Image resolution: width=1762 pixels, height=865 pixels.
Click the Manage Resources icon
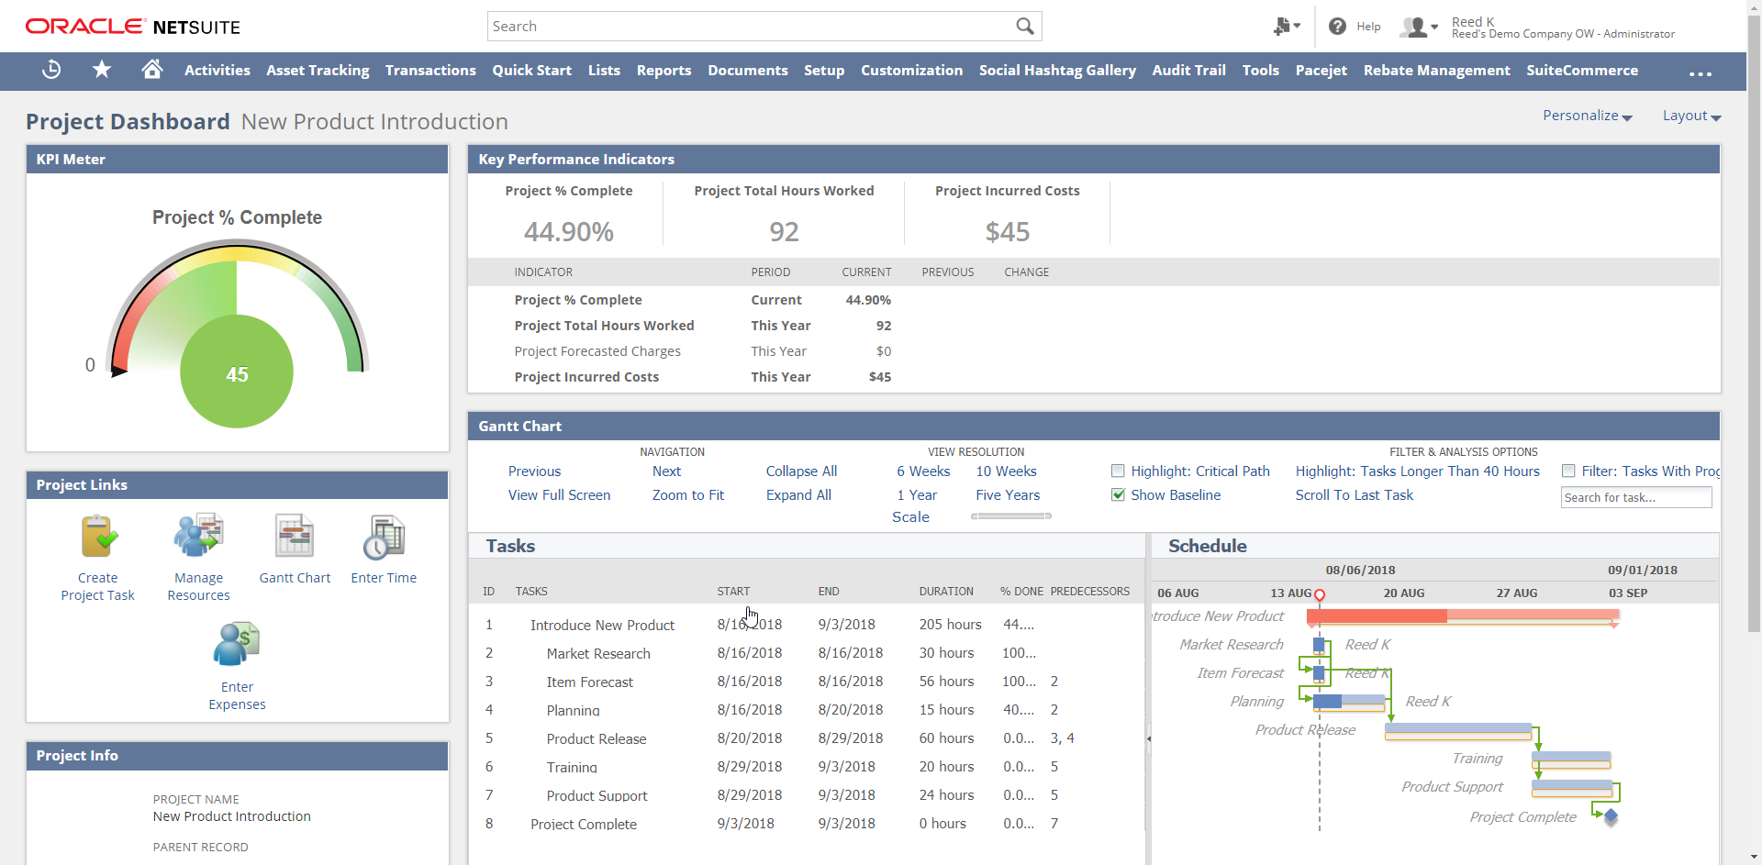click(x=198, y=538)
